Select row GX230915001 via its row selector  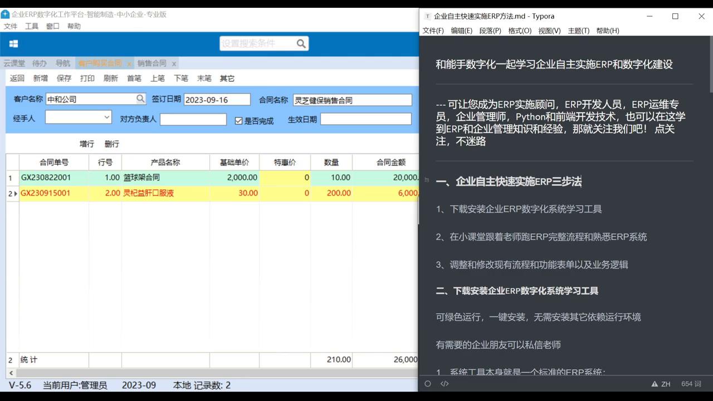(x=11, y=193)
